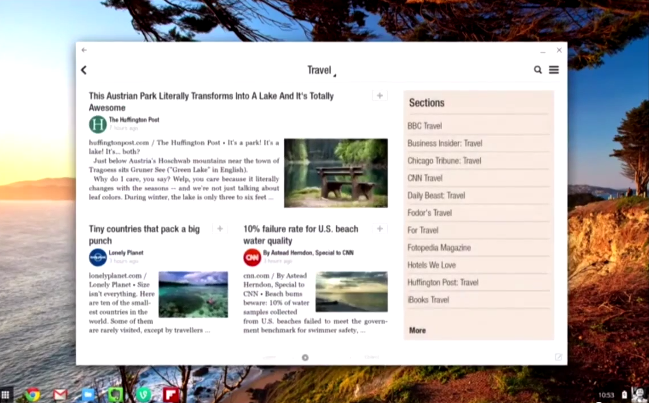Image resolution: width=649 pixels, height=403 pixels.
Task: Click the Lonely Planet source name
Action: [x=126, y=253]
